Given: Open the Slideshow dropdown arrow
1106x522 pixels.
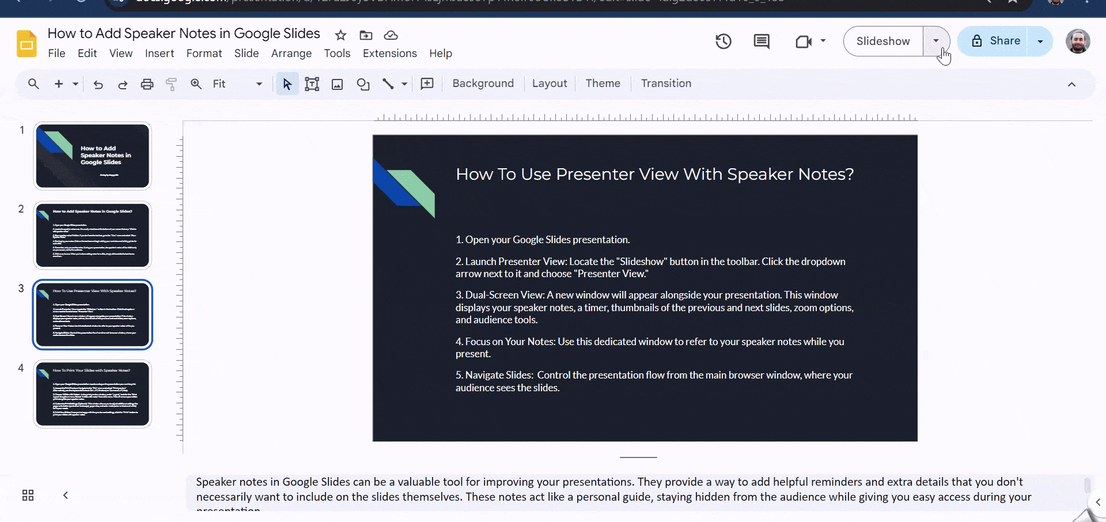Looking at the screenshot, I should [x=936, y=41].
